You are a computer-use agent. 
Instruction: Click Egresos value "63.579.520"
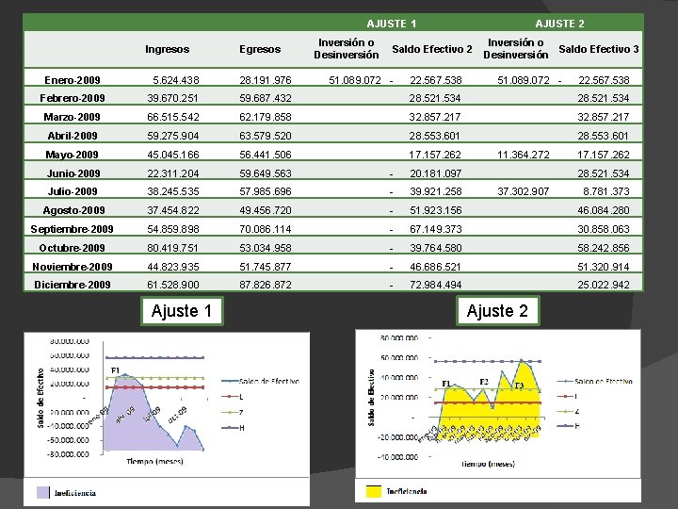click(266, 136)
